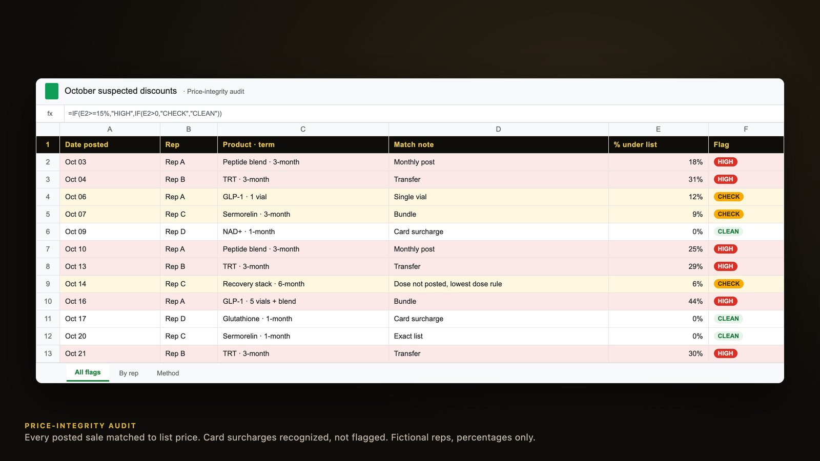Viewport: 820px width, 461px height.
Task: Click the 'Oct 13' date cell
Action: [110, 266]
